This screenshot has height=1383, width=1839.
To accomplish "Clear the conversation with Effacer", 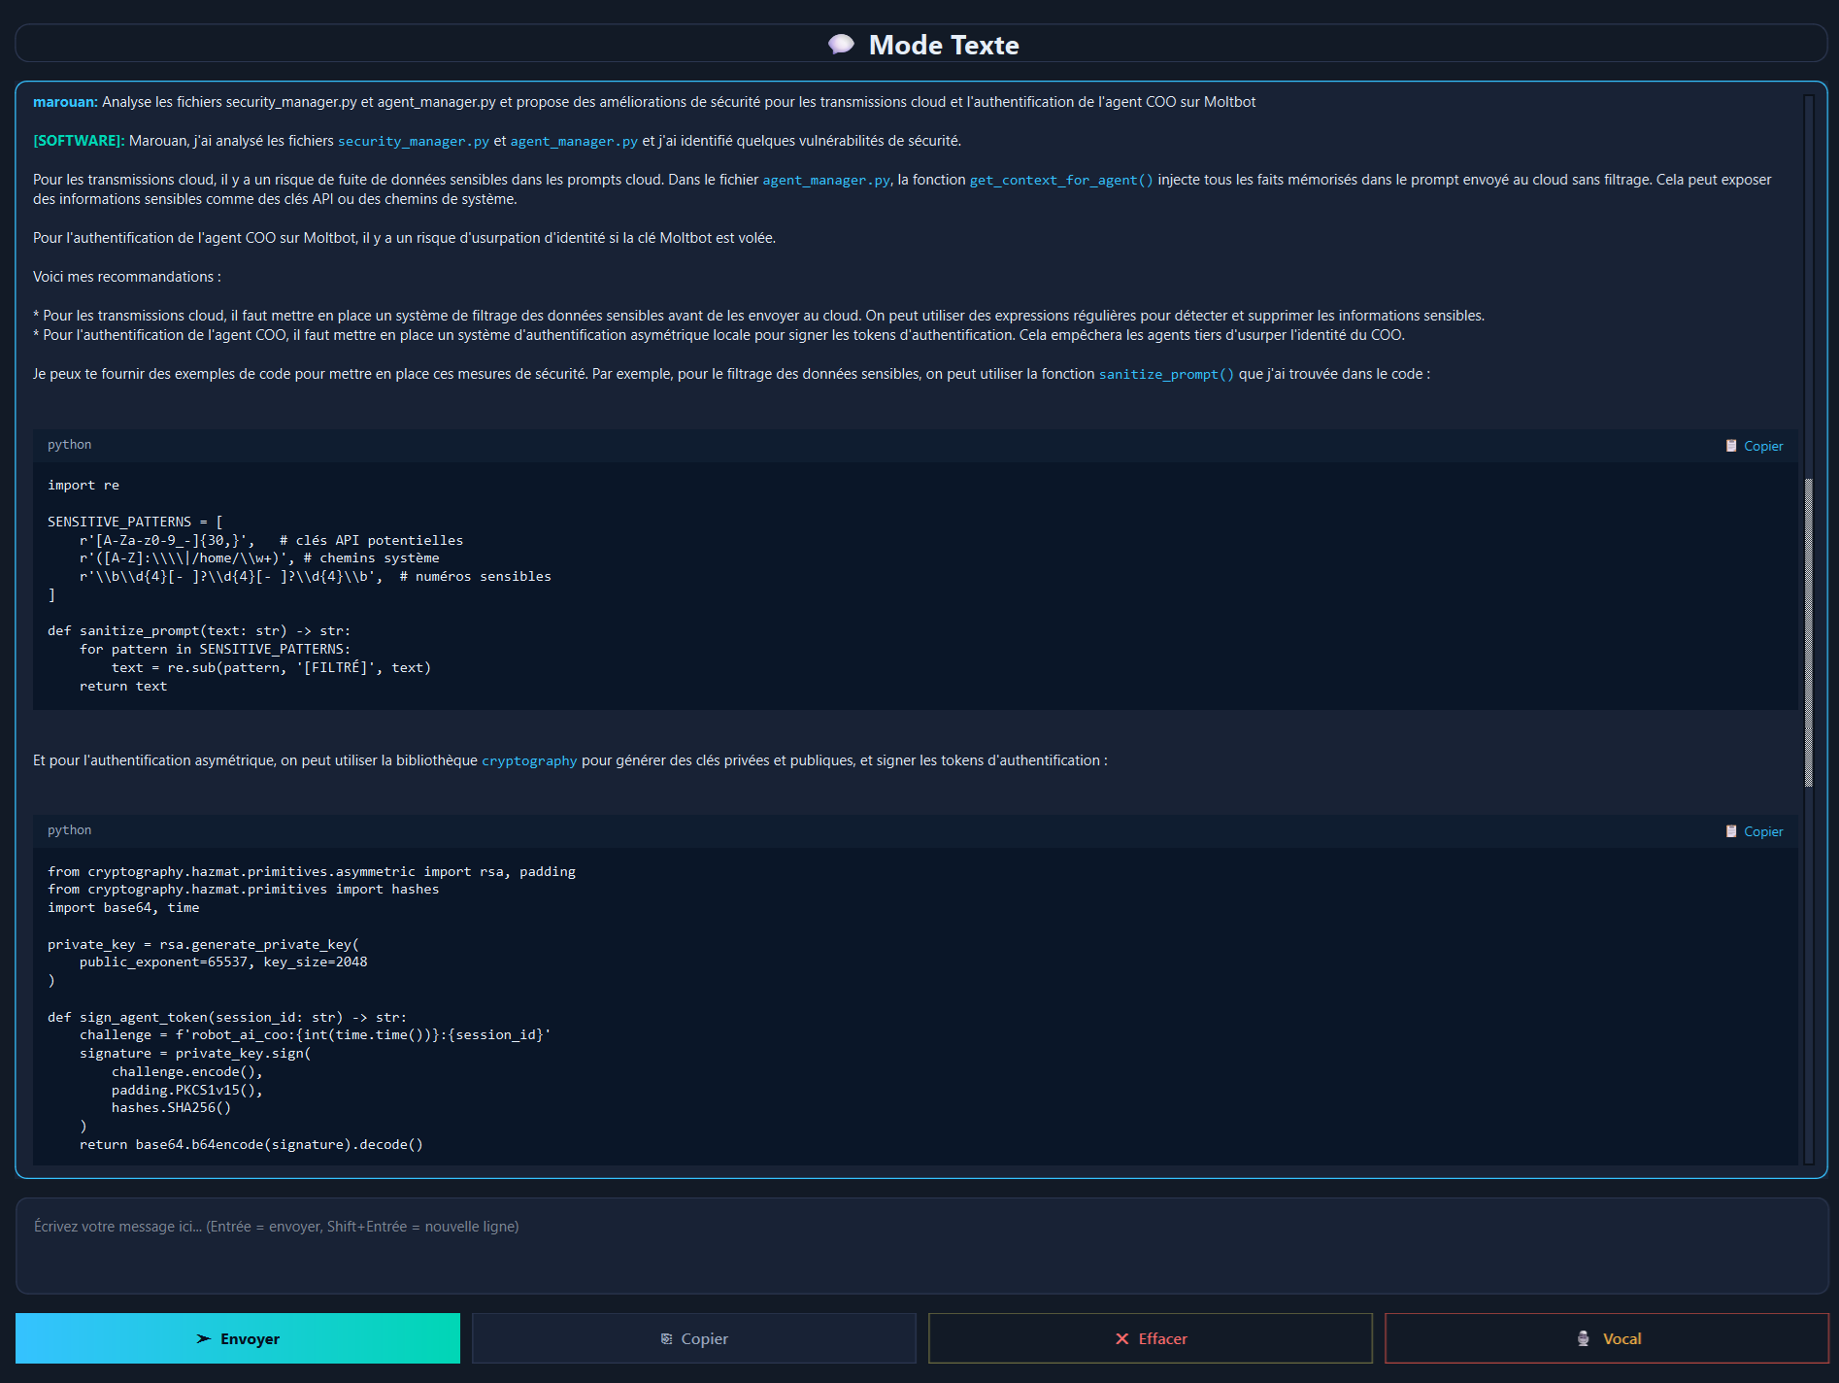I will 1150,1338.
